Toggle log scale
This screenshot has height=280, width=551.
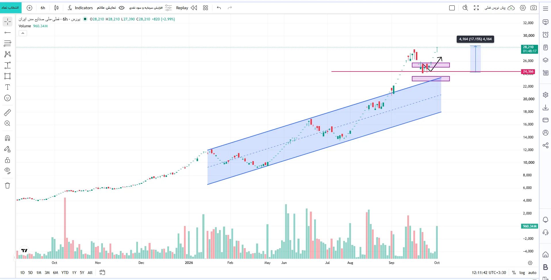pos(522,273)
